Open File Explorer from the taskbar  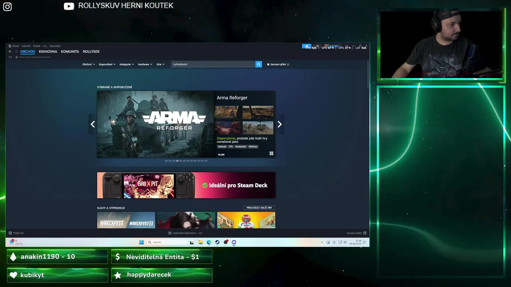(200, 242)
